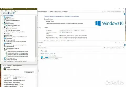The width and height of the screenshot is (126, 95).
Task: Click the Сетевые адаптеры network icon
Action: click(5, 58)
